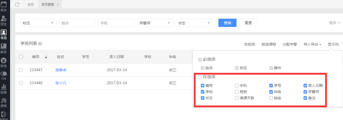Image resolution: width=343 pixels, height=120 pixels.
Task: Click the 手机 search field
Action: pos(116,23)
